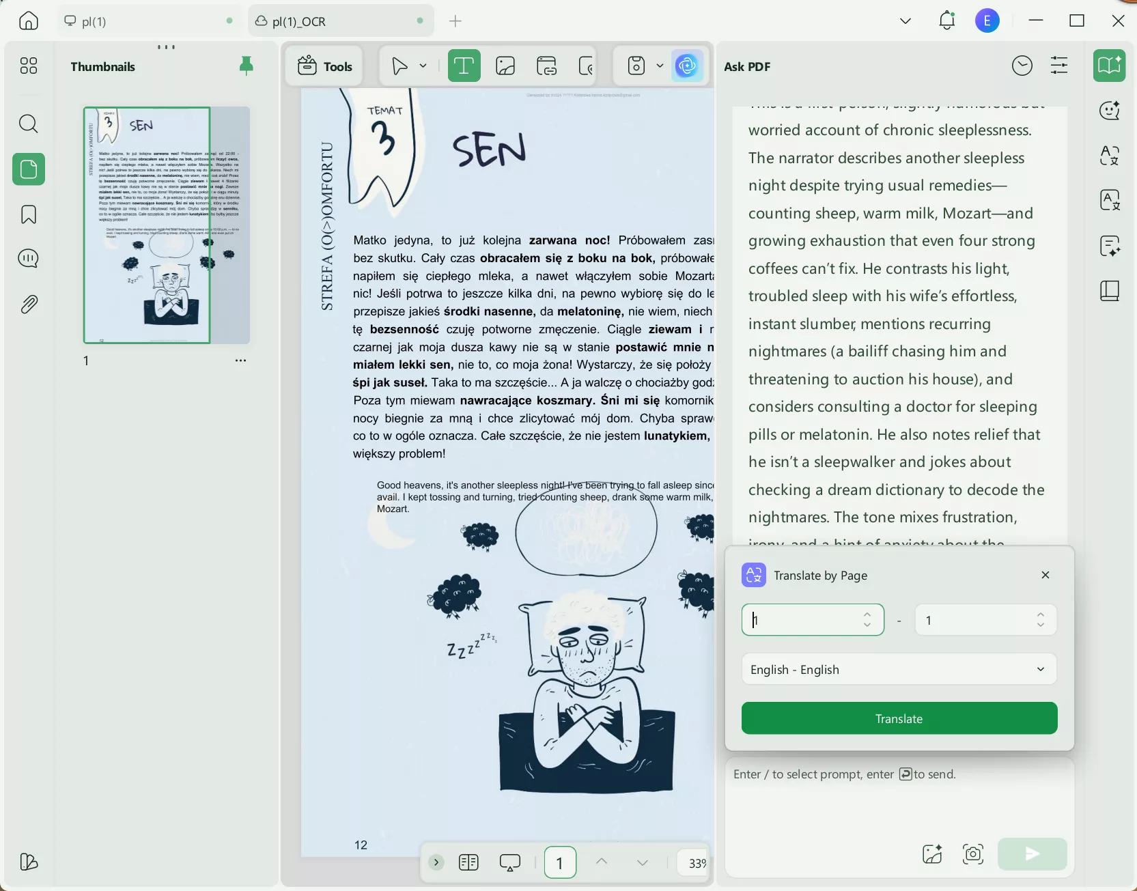Viewport: 1137px width, 891px height.
Task: Open the Tools menu button
Action: pos(325,66)
